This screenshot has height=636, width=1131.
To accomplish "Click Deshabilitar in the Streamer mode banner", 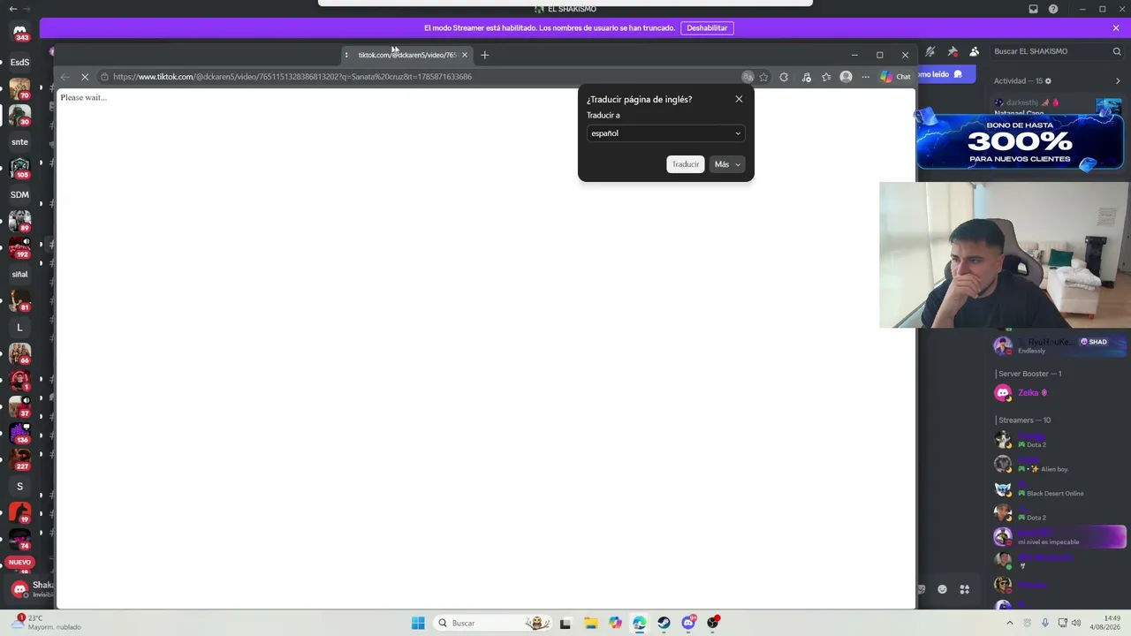I will pos(707,28).
